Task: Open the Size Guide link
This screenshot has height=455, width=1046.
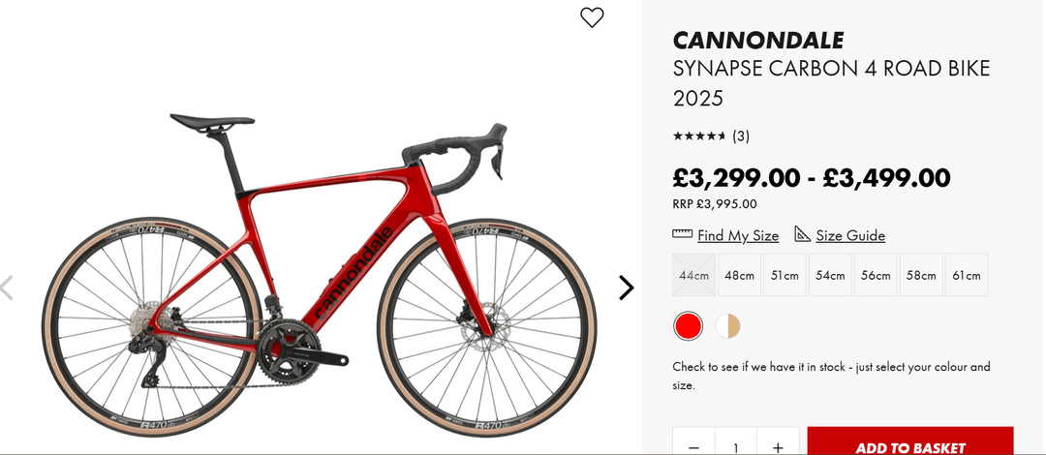Action: point(850,235)
